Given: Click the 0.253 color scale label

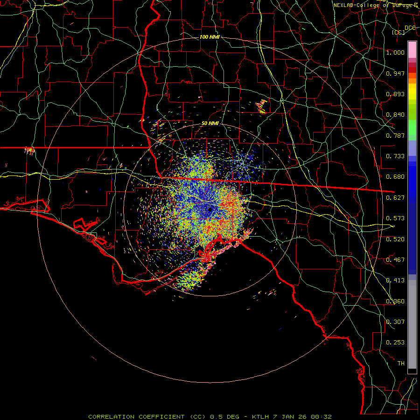Looking at the screenshot, I should point(395,343).
